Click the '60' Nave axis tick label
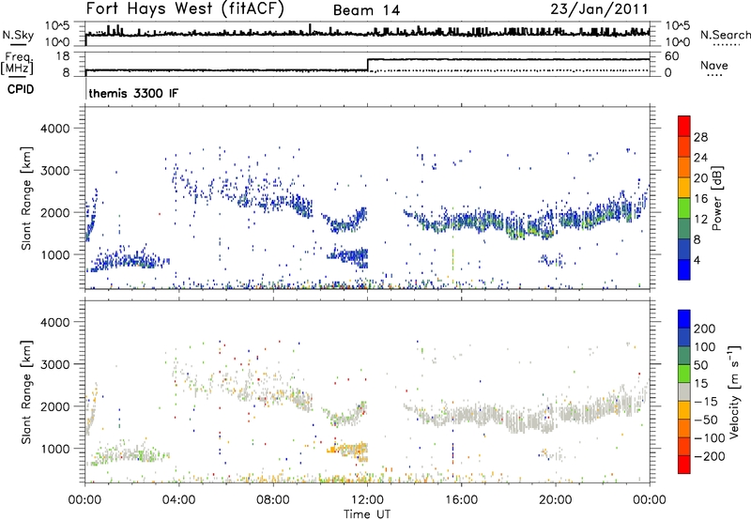The height and width of the screenshot is (520, 751). (671, 56)
